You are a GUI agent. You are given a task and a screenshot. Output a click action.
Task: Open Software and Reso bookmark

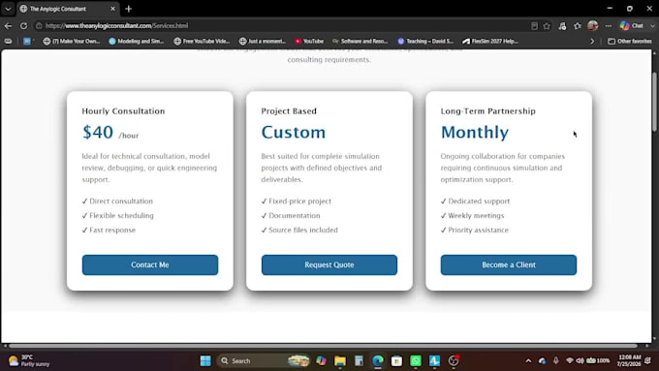coord(360,42)
